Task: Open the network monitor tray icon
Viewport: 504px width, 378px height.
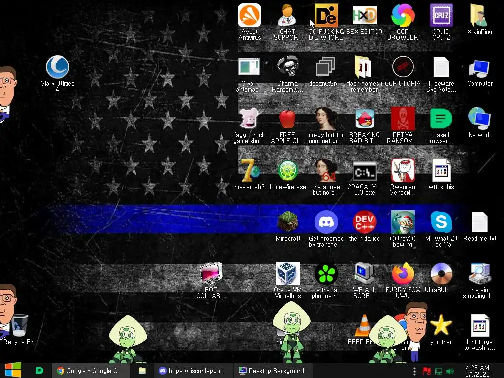Action: [x=439, y=371]
